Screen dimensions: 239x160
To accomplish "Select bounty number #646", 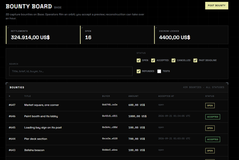I will click(12, 116).
